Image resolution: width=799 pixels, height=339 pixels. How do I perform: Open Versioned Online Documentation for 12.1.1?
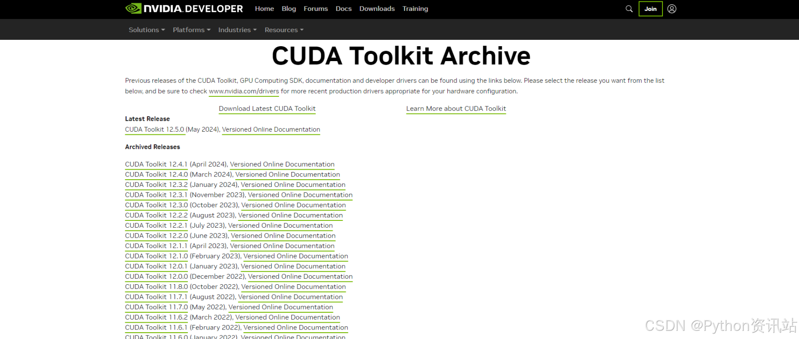pos(282,246)
